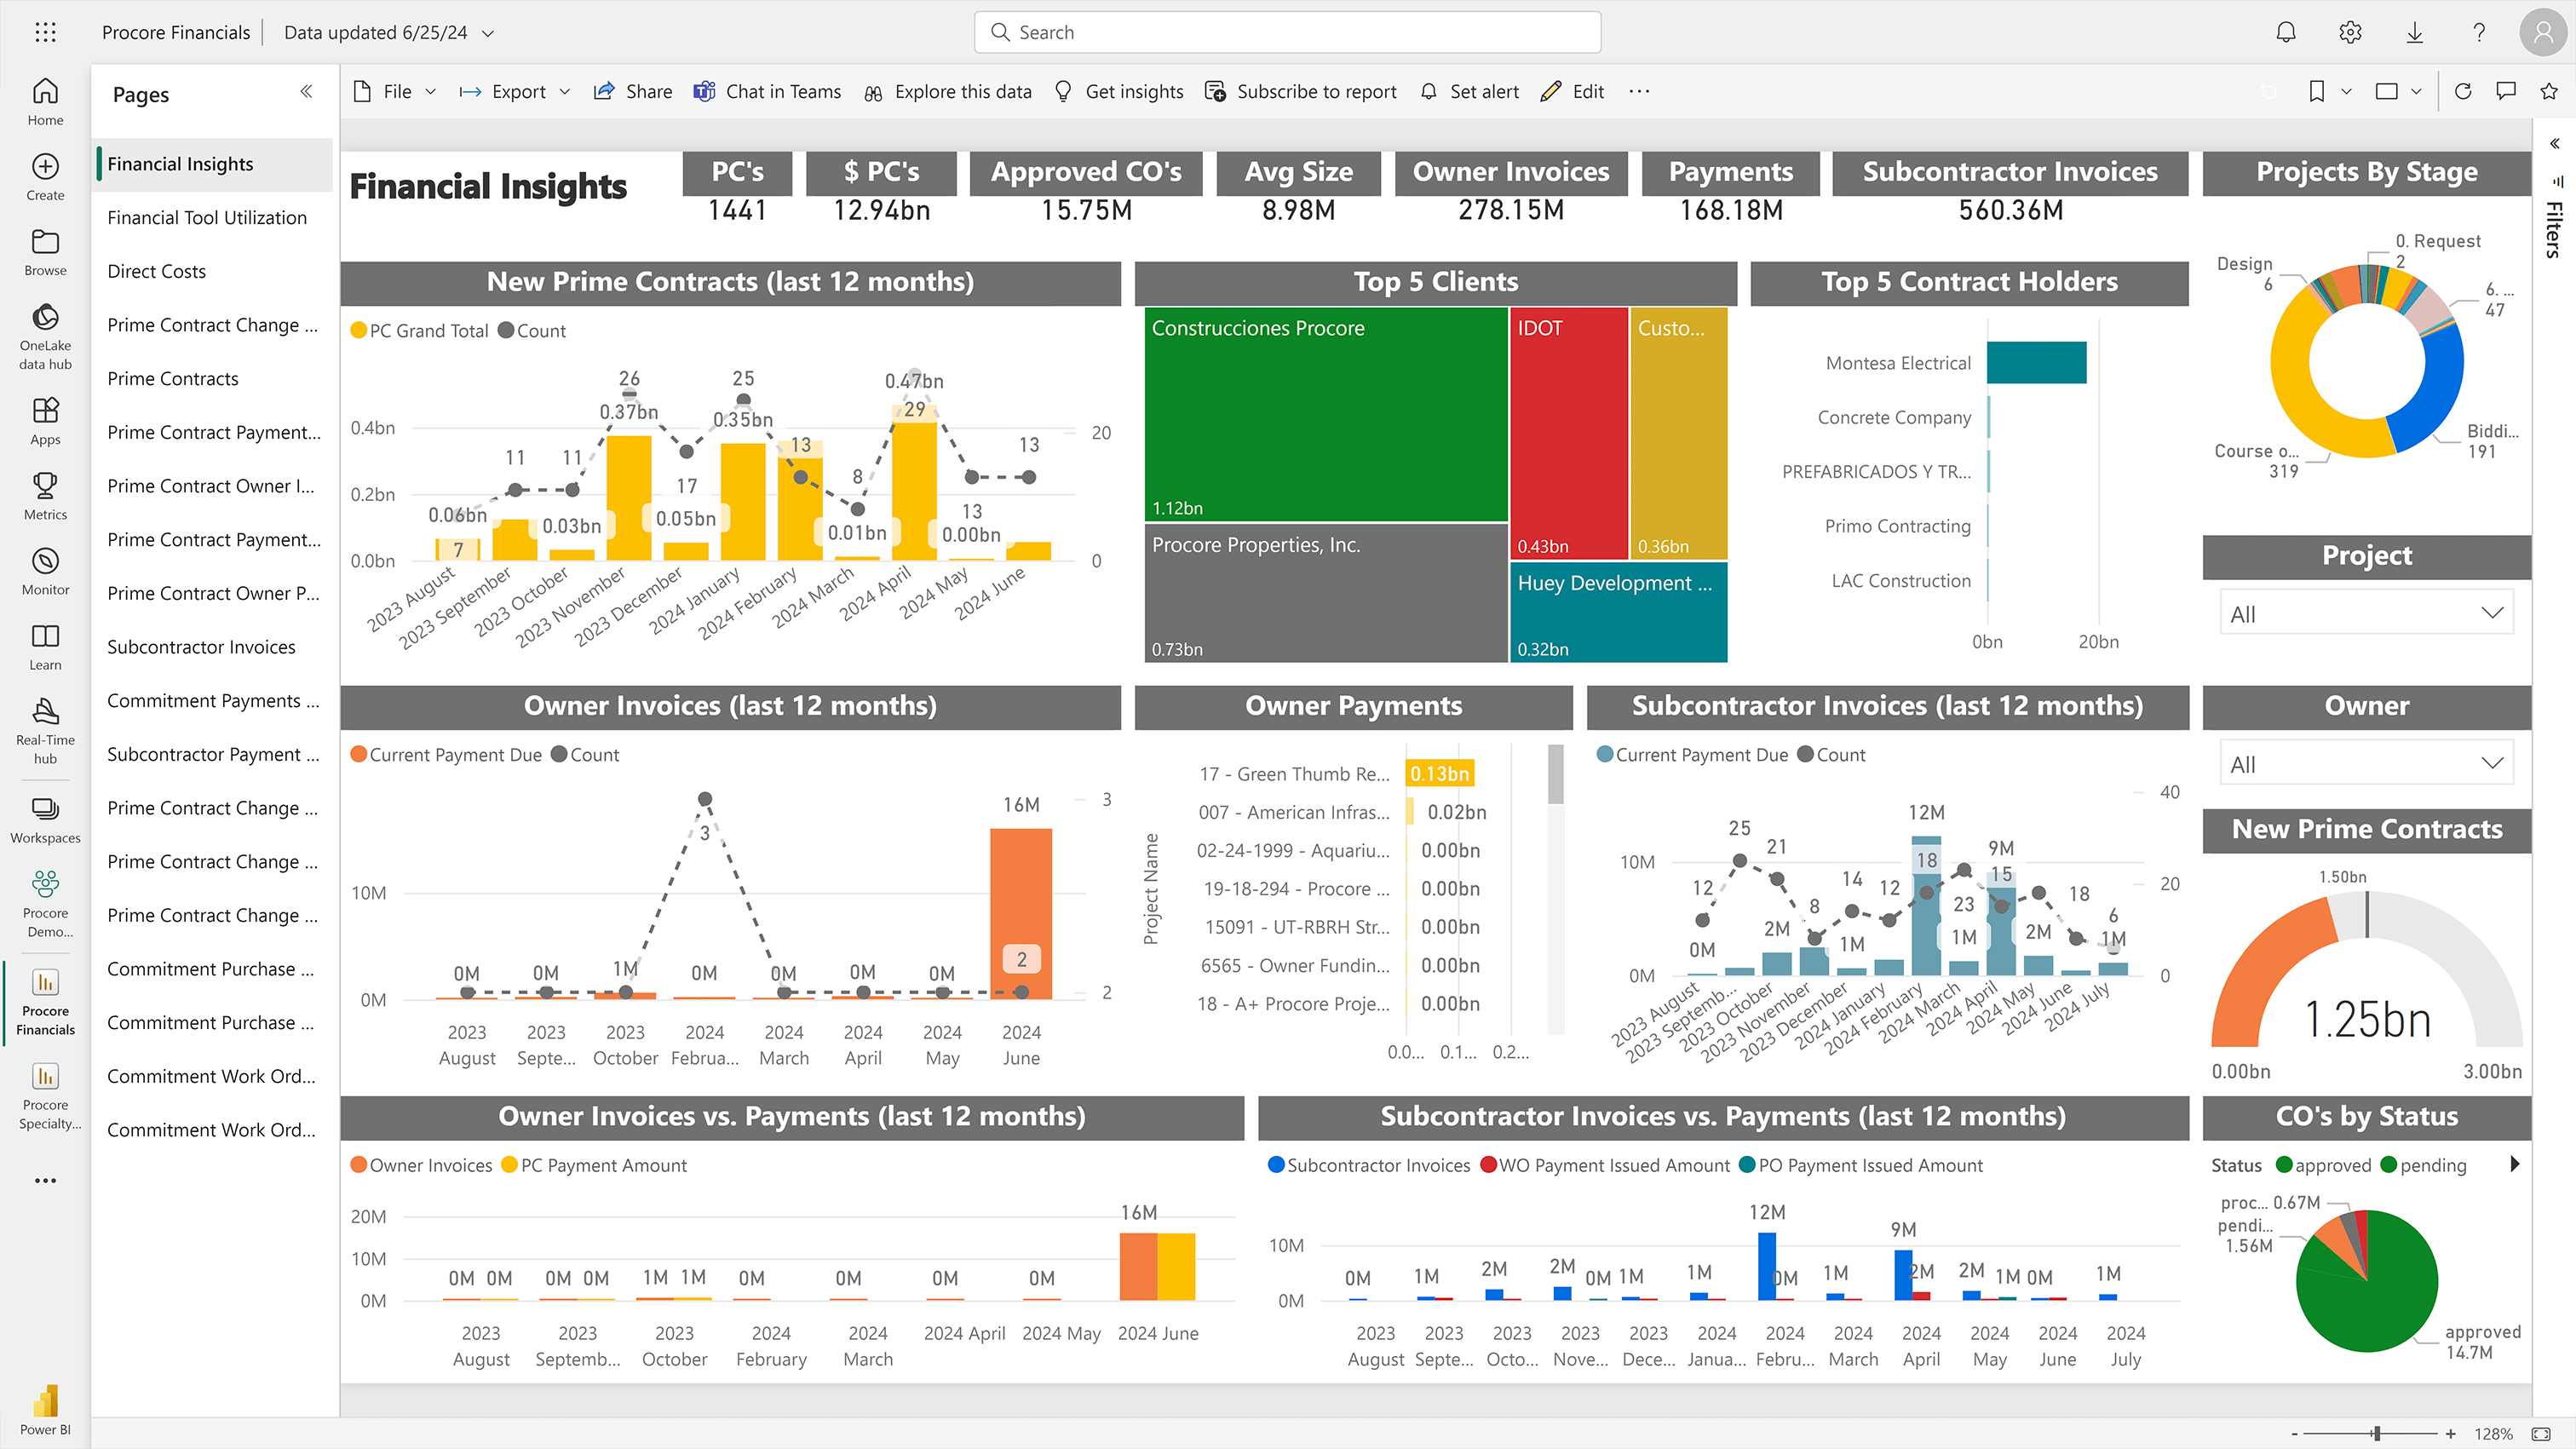2576x1449 pixels.
Task: Switch to the Direct Costs page
Action: [157, 271]
